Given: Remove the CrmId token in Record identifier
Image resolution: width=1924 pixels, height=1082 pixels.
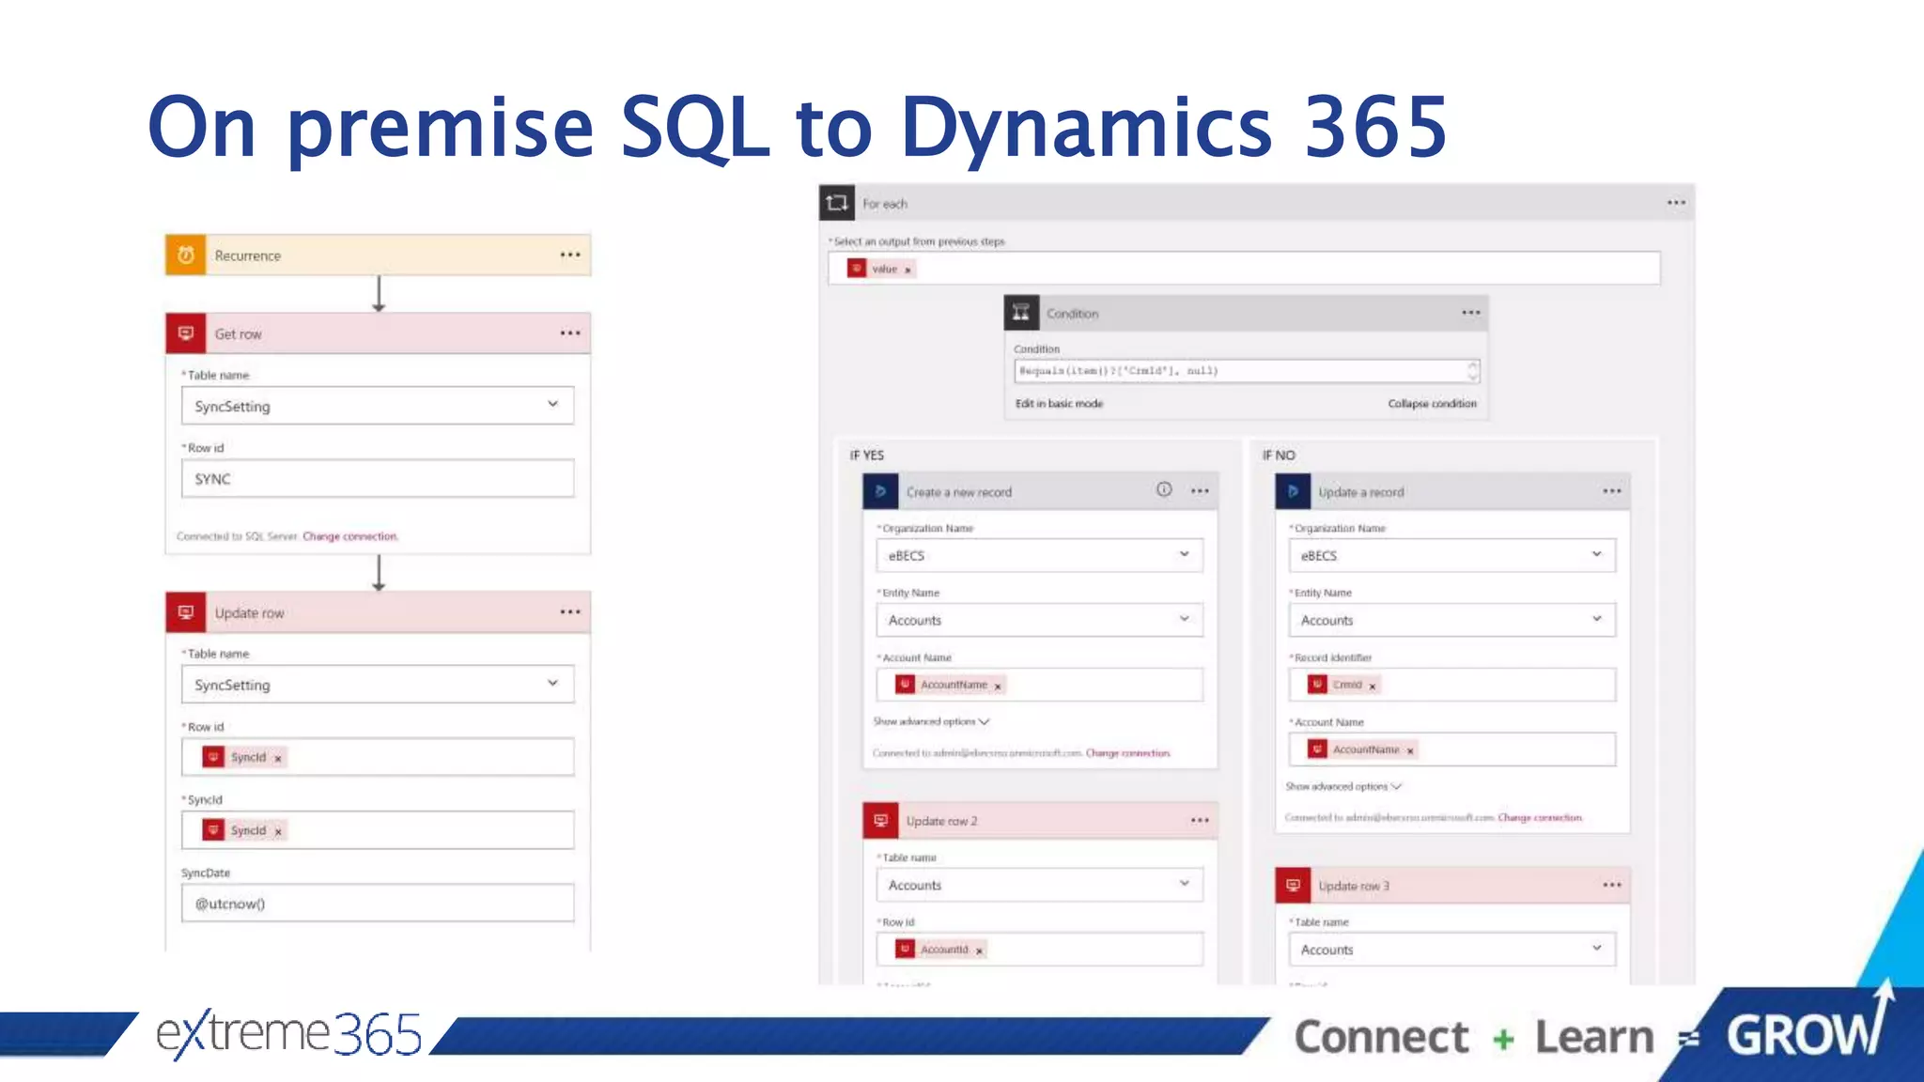Looking at the screenshot, I should [x=1373, y=687].
